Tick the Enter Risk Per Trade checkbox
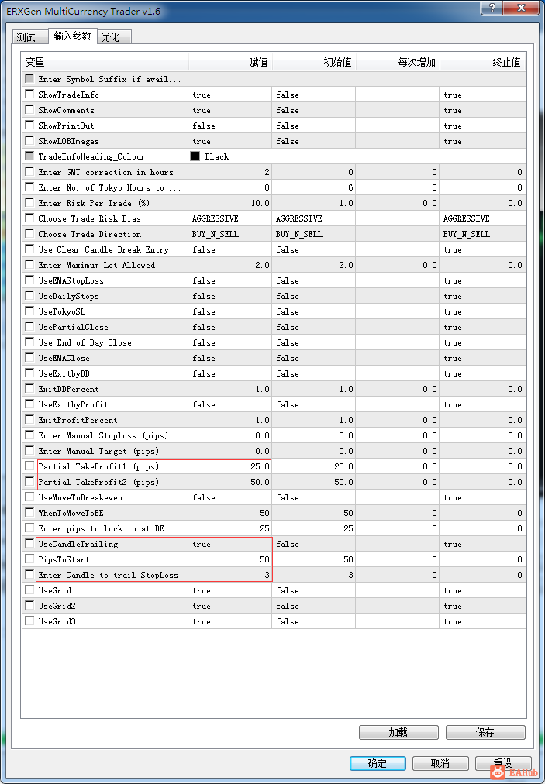This screenshot has height=784, width=545. [30, 202]
